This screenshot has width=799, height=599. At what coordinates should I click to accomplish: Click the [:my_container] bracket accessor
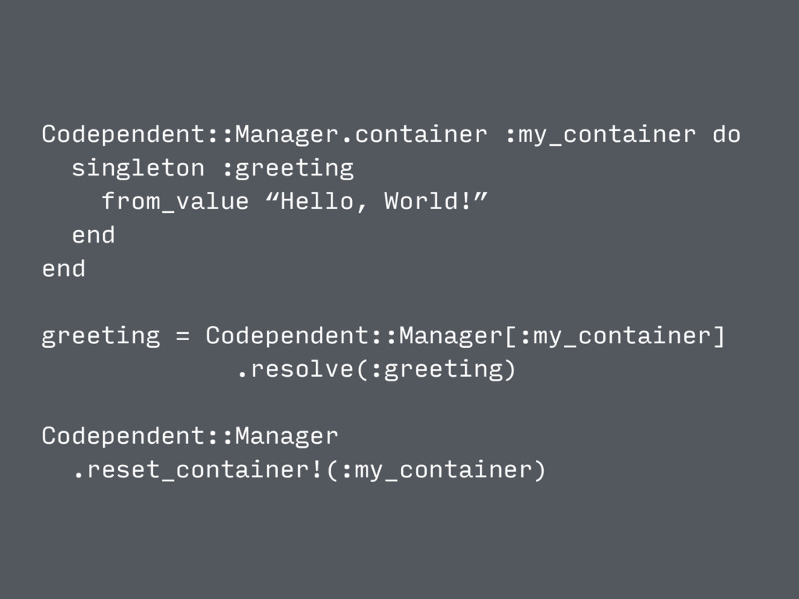click(614, 337)
